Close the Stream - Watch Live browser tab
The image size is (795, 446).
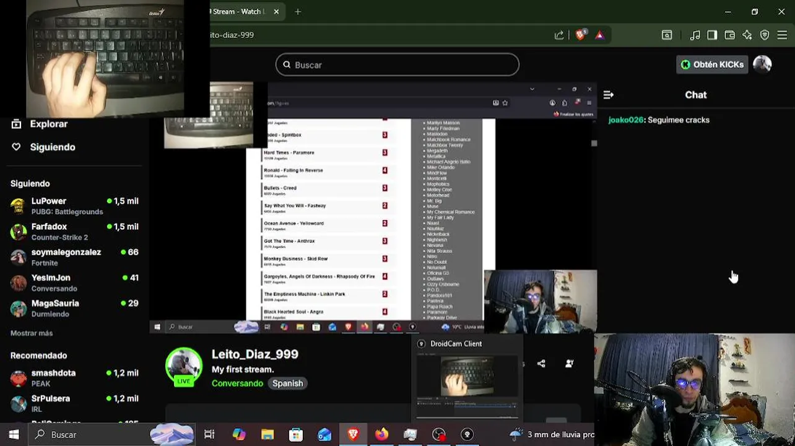pos(276,11)
